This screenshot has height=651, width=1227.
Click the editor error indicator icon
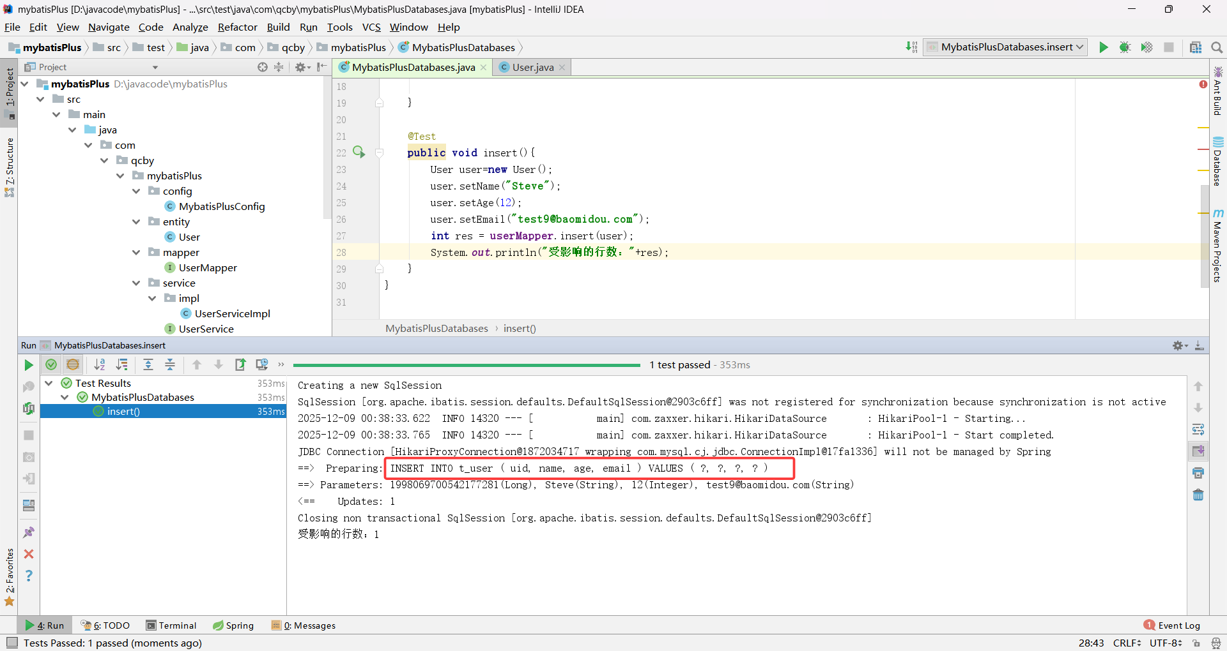[1203, 84]
